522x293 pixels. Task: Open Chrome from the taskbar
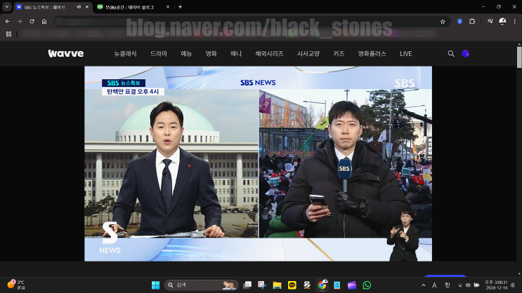pyautogui.click(x=322, y=285)
